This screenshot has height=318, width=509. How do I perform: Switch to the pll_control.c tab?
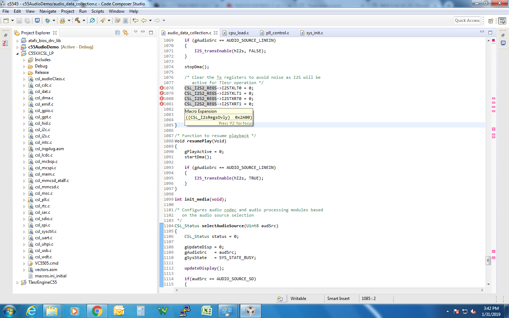[277, 33]
